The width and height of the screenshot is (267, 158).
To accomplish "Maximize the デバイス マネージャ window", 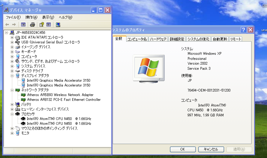I will (x=101, y=10).
